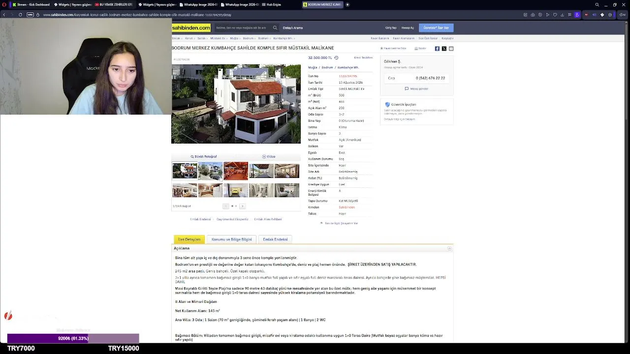630x354 pixels.
Task: Share listing via email envelope icon
Action: (451, 49)
